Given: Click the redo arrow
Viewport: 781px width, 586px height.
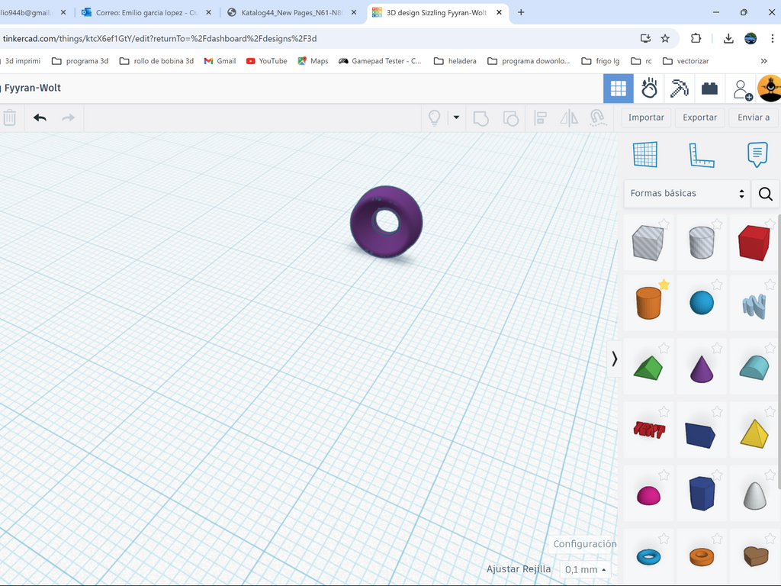Looking at the screenshot, I should coord(68,118).
